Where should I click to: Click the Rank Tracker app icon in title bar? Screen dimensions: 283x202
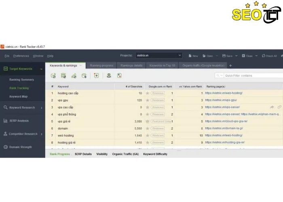coord(2,46)
